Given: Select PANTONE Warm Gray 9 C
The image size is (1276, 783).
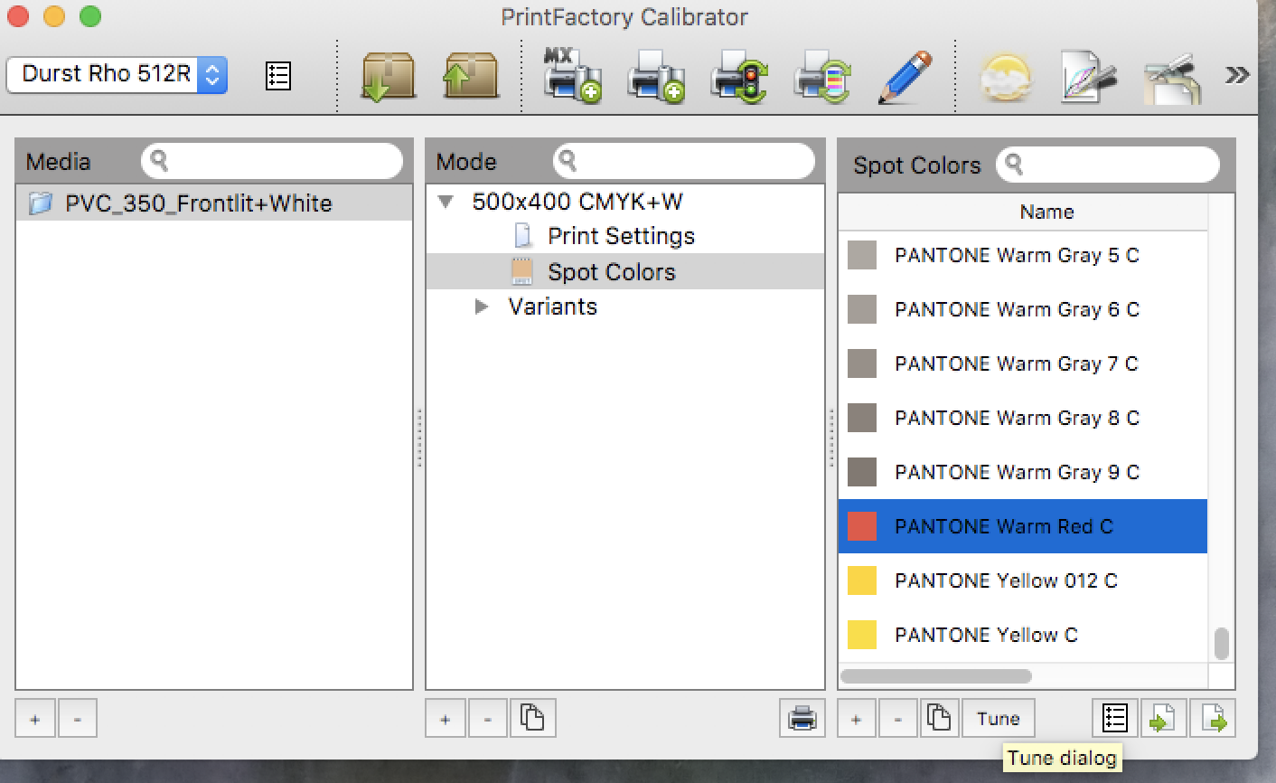Looking at the screenshot, I should click(x=1023, y=472).
